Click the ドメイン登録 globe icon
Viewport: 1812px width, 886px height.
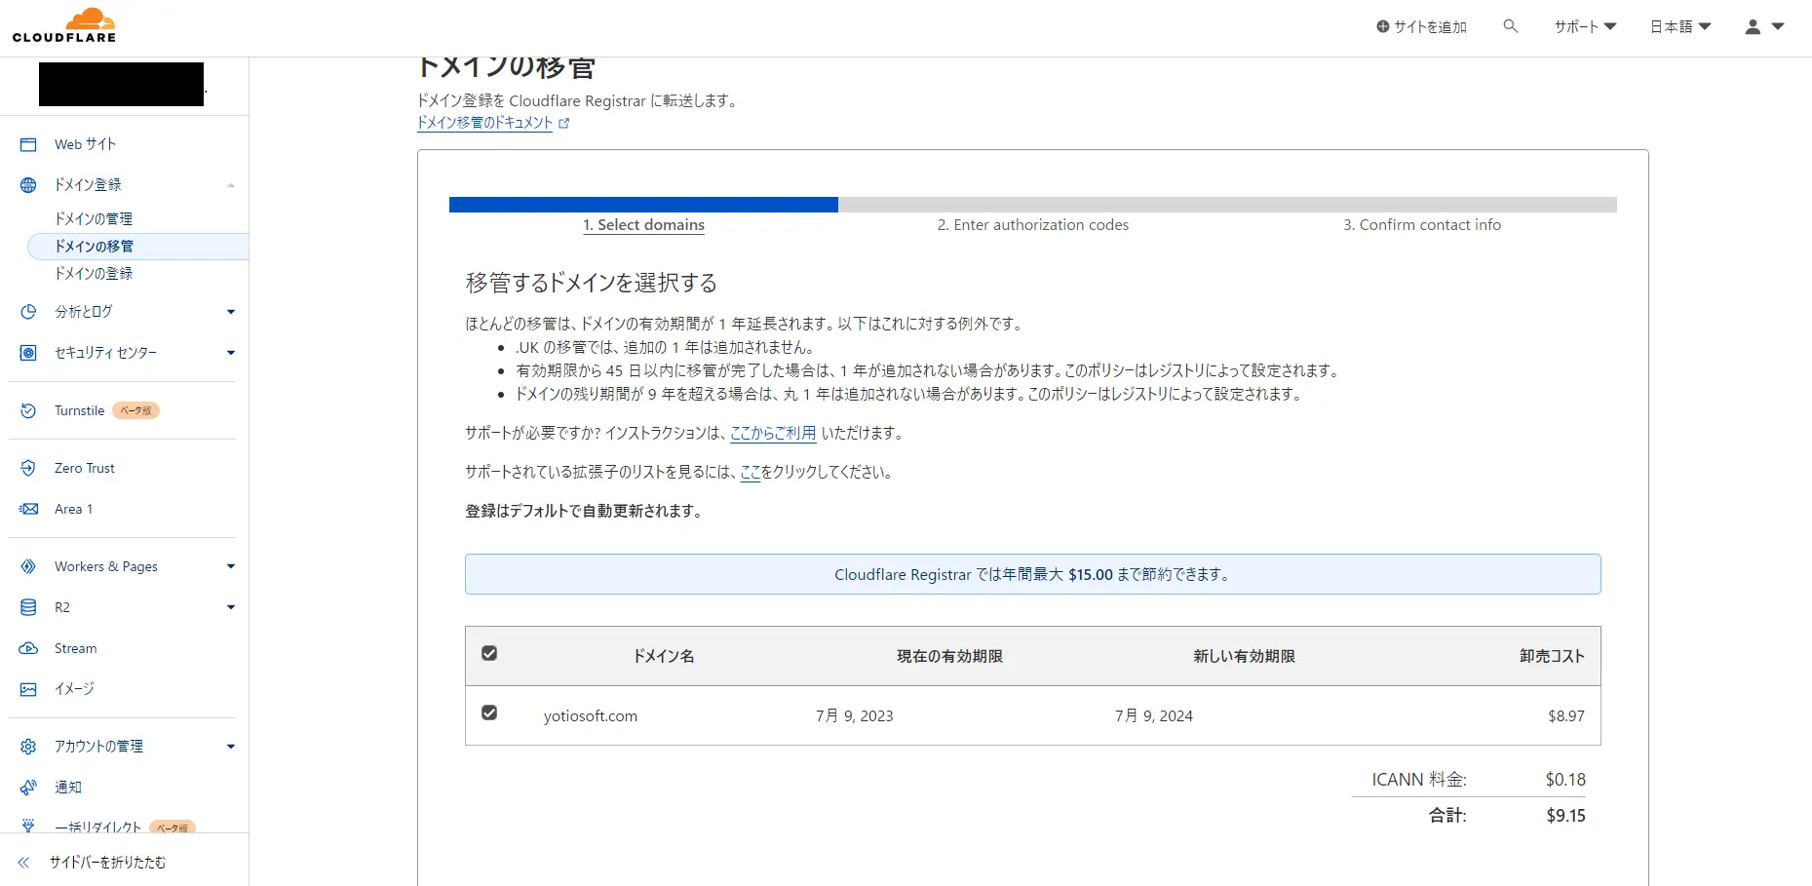pos(28,185)
